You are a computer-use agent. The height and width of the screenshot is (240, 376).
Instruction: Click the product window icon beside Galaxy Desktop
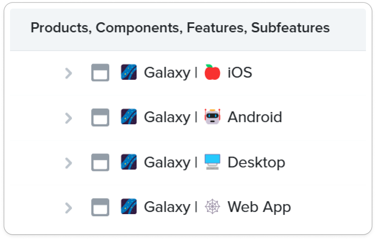[x=100, y=162]
